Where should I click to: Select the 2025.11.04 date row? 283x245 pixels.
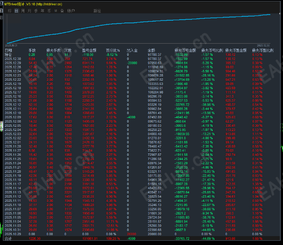[13, 222]
